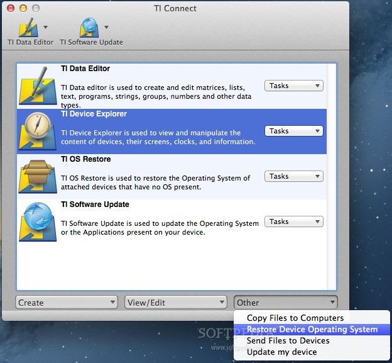The width and height of the screenshot is (392, 363).
Task: Click the TI Software Update heading in list
Action: point(95,204)
